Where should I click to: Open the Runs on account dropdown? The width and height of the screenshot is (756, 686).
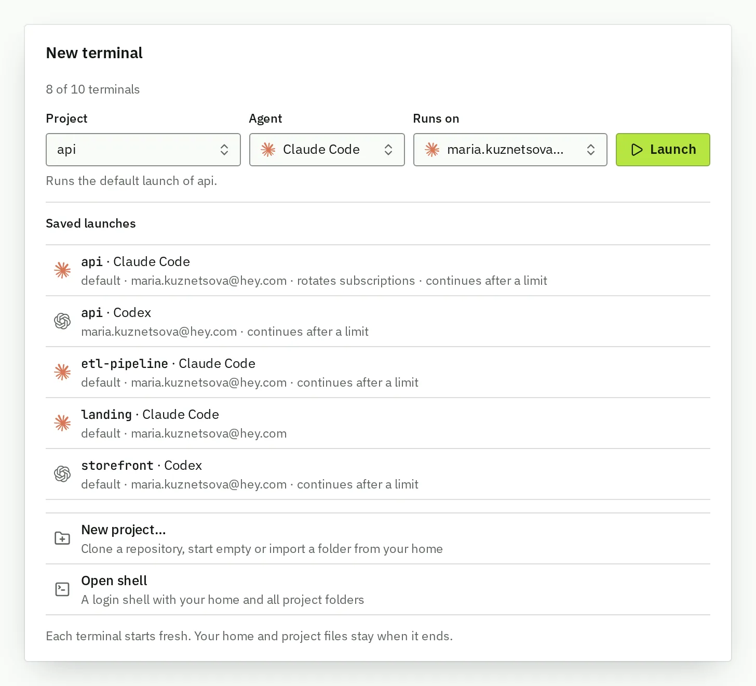[x=510, y=150]
